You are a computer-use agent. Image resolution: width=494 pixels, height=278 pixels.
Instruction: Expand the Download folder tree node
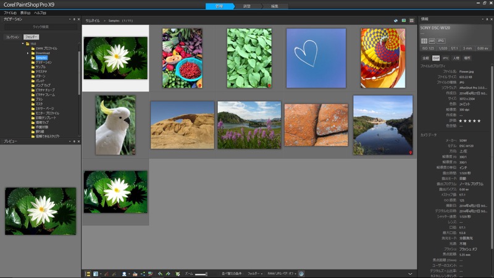[x=28, y=53]
